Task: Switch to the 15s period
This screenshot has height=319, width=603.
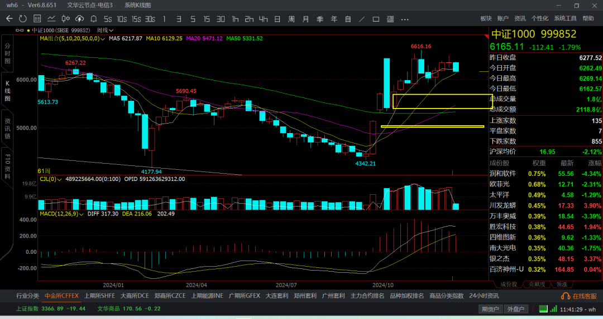Action: pos(136,19)
